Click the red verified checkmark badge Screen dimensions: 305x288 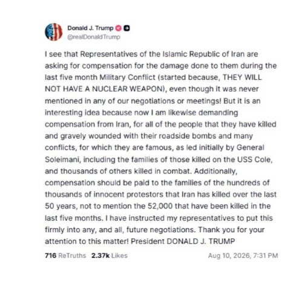(x=119, y=28)
